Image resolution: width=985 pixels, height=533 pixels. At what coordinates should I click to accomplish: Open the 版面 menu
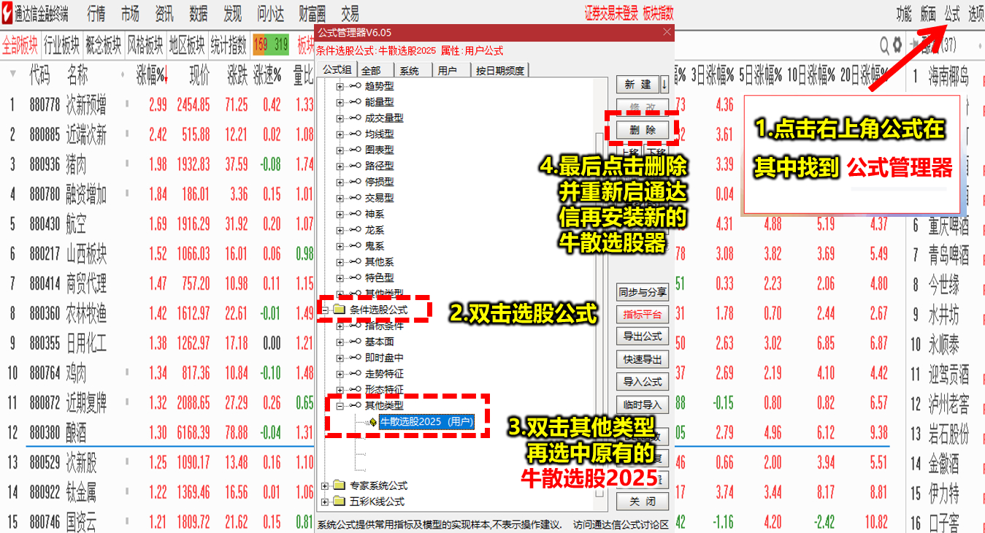(x=928, y=13)
